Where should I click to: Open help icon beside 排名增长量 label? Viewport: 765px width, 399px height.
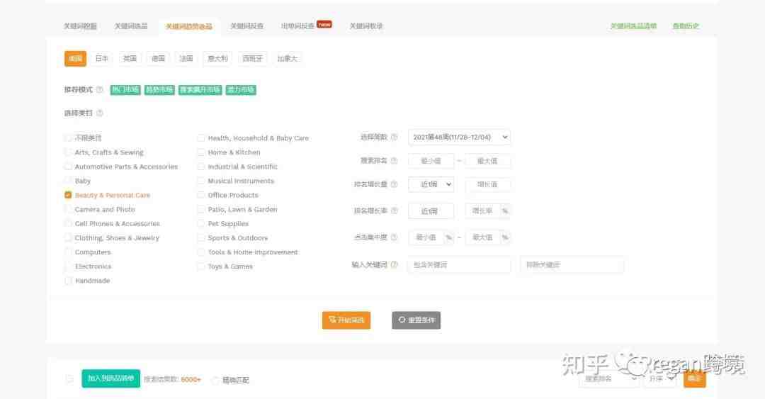[x=395, y=184]
